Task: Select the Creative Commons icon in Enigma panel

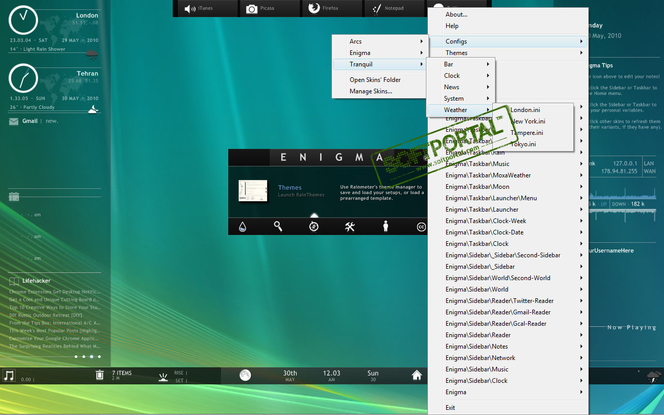Action: pos(421,226)
